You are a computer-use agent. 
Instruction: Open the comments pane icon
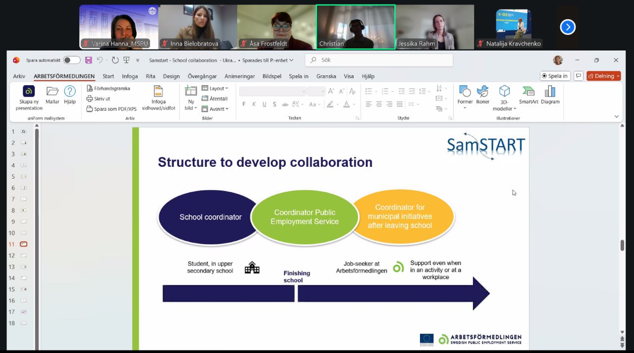point(578,76)
